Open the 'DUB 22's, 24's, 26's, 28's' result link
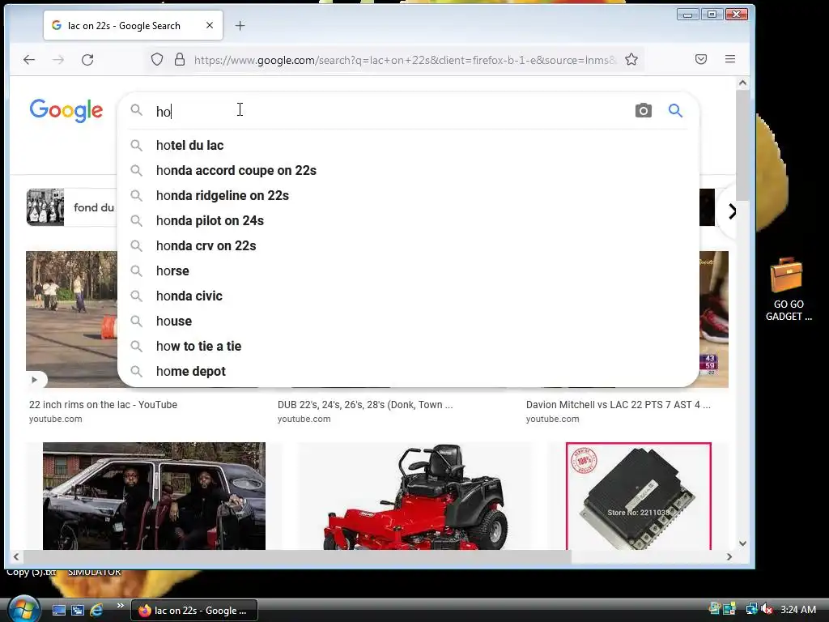 click(x=365, y=405)
